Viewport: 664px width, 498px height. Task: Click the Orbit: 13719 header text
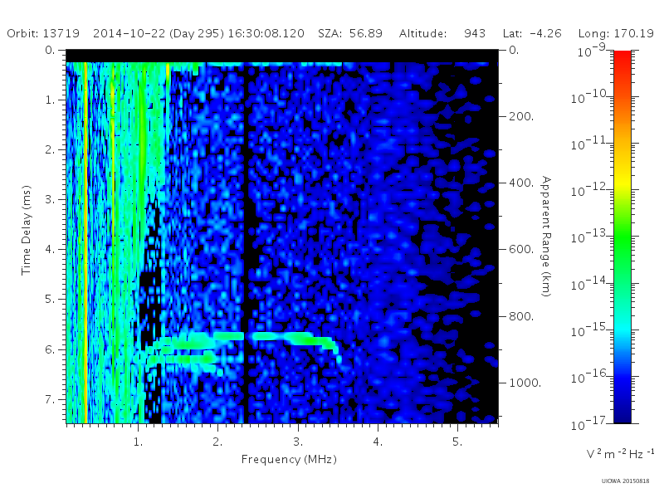(43, 33)
